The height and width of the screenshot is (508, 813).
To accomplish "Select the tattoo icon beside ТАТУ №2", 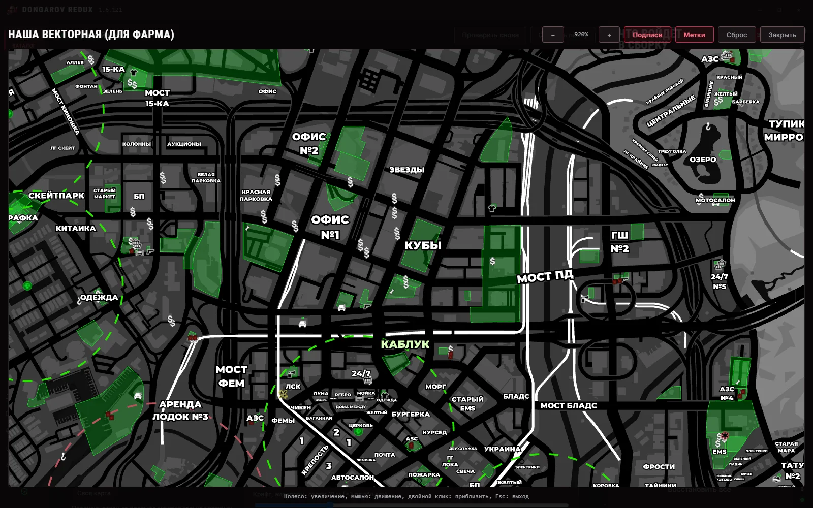I will 776,478.
